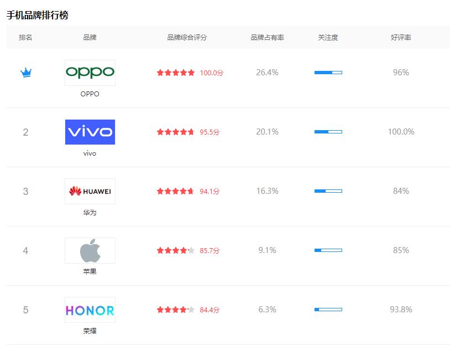Open the 荣耀 brand name link
The image size is (450, 345).
(x=90, y=331)
